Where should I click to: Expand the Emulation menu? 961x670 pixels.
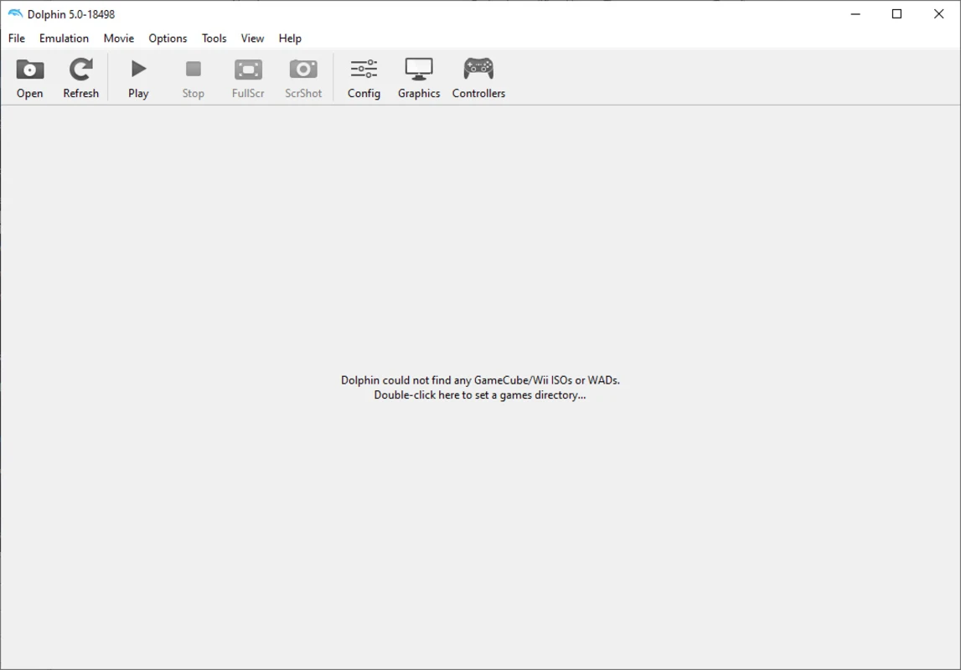click(64, 39)
